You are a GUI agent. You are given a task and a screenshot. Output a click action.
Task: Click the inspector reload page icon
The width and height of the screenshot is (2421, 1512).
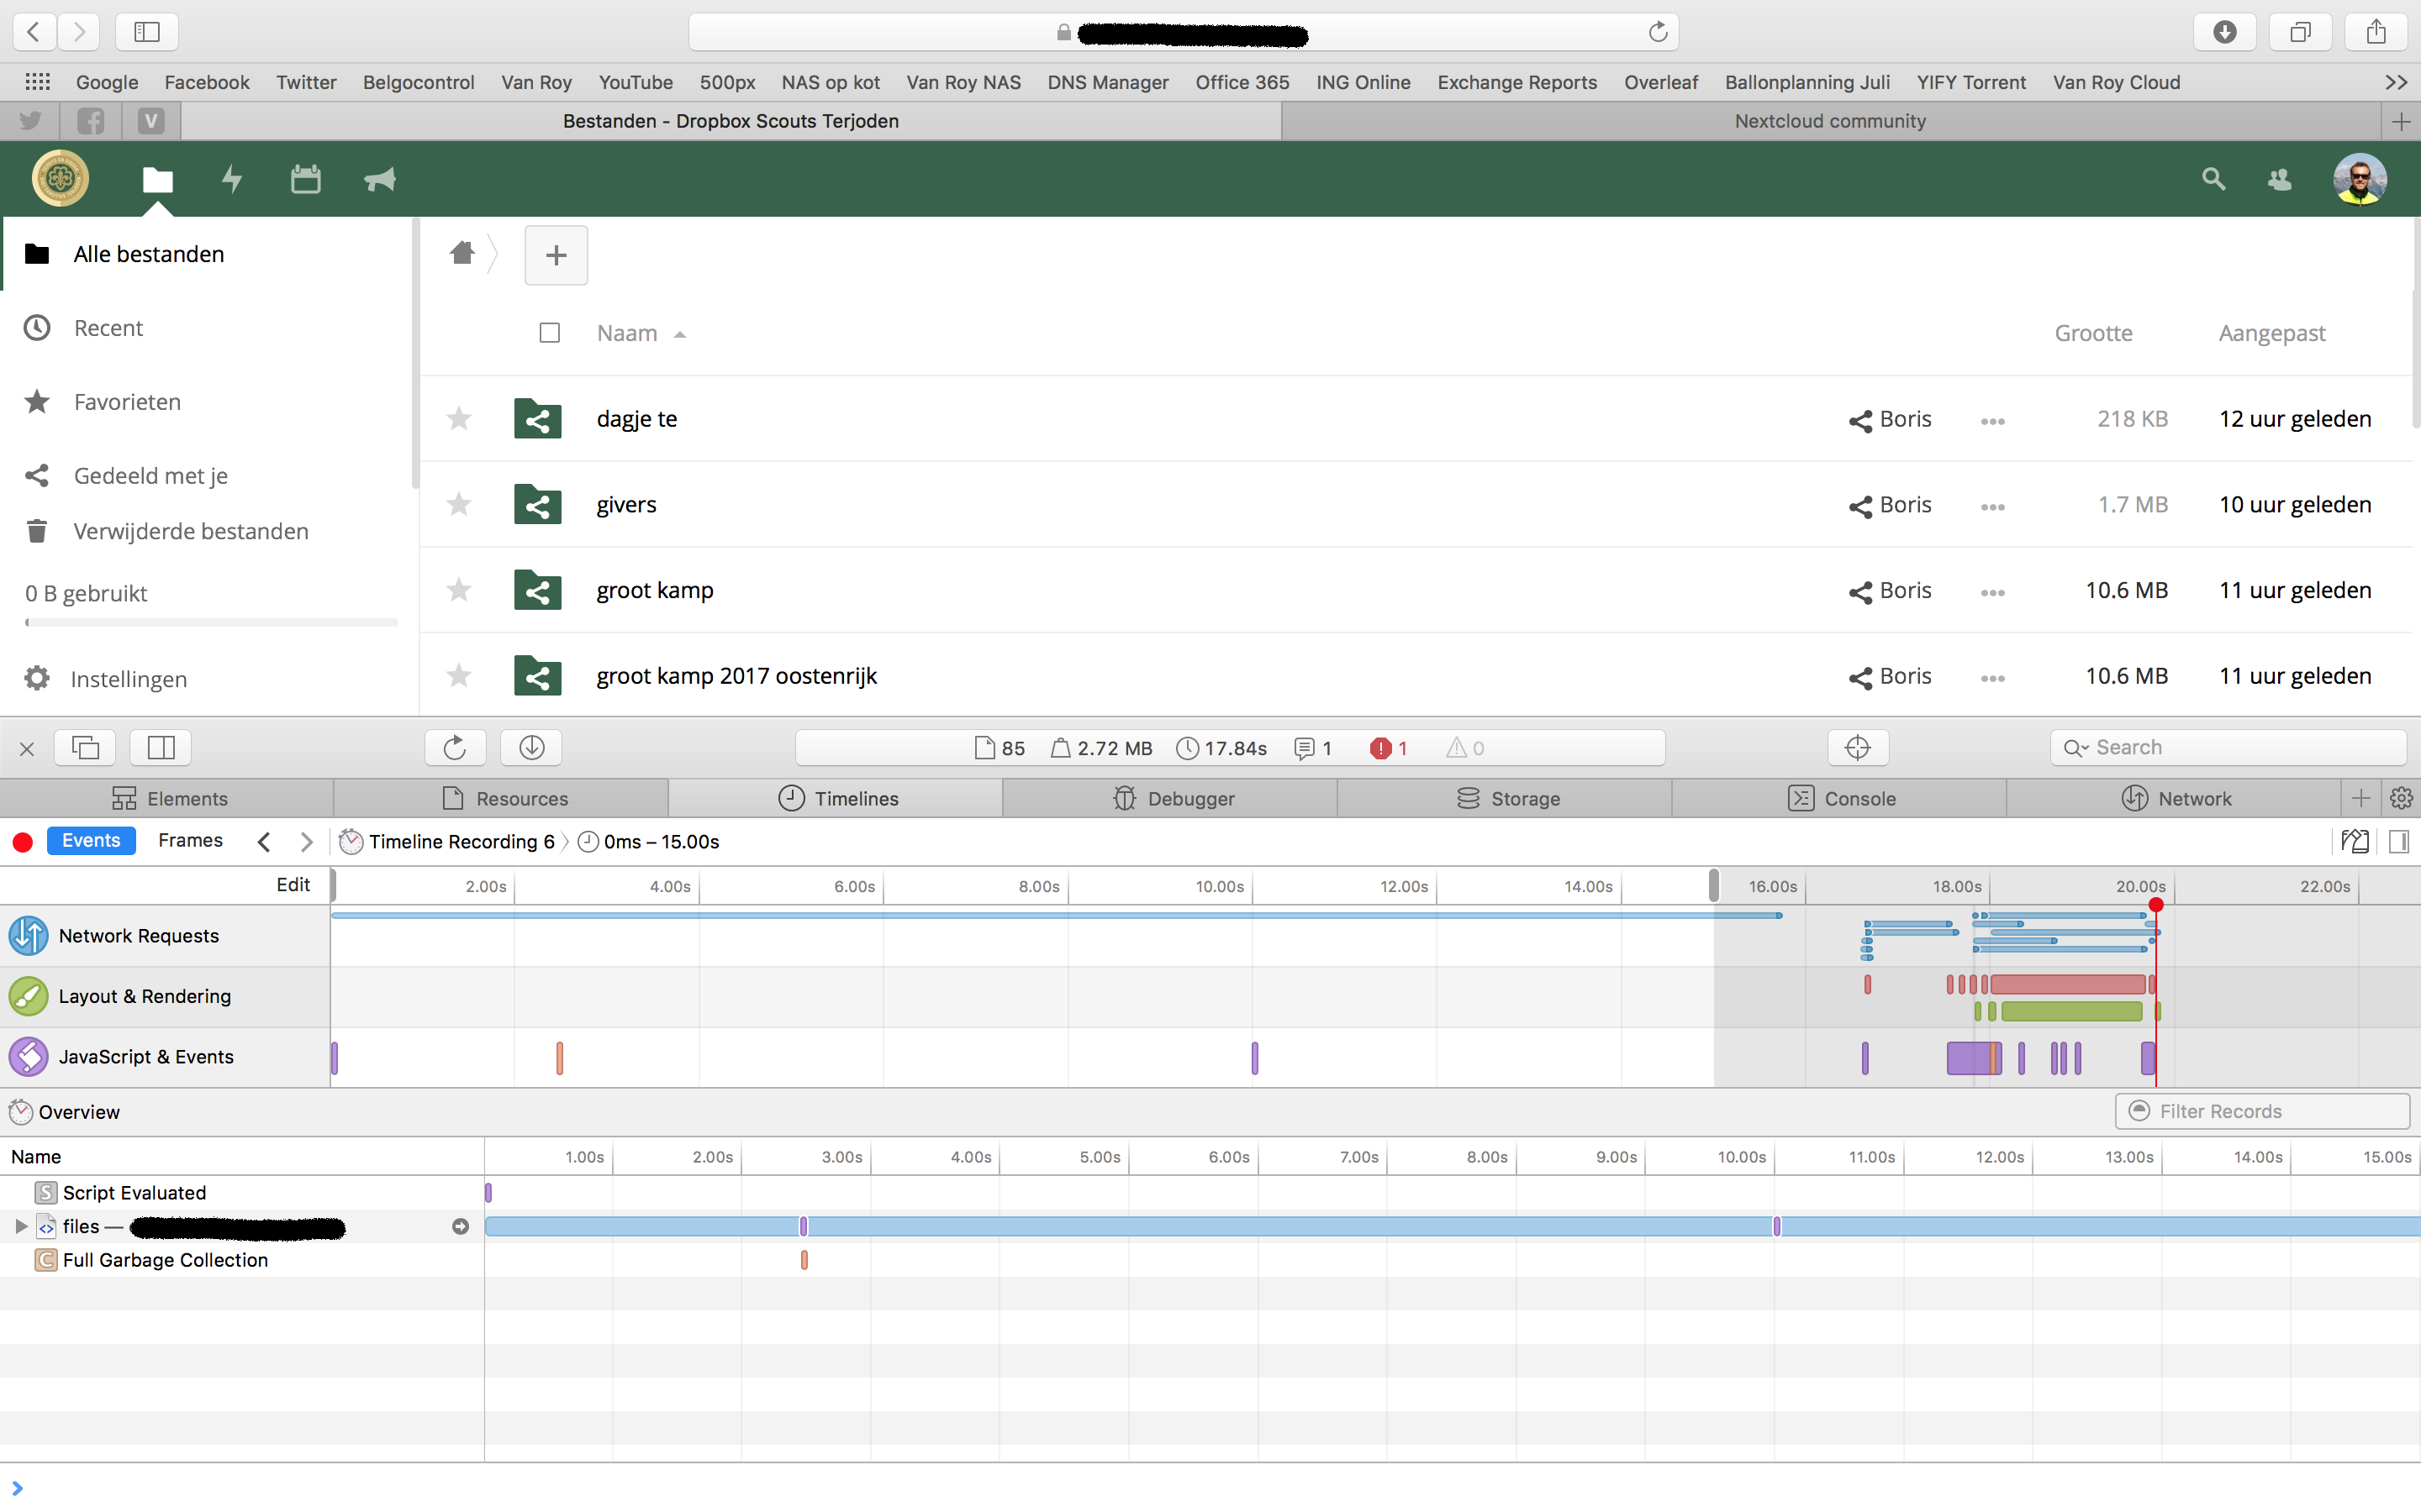[x=455, y=747]
